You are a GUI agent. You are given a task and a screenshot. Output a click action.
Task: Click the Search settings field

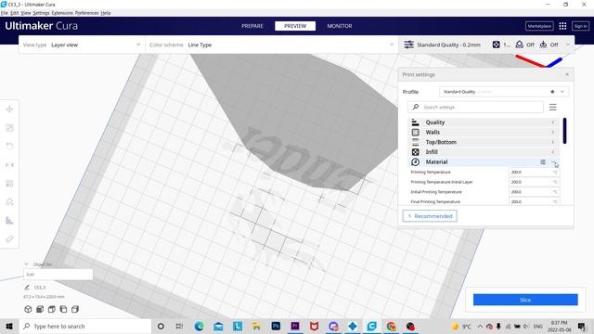click(x=475, y=108)
